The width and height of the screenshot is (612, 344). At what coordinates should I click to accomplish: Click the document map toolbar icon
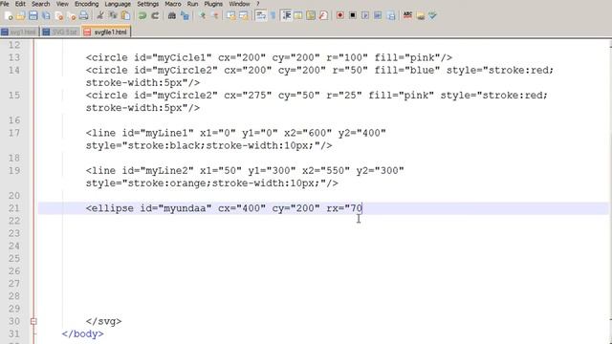pos(311,15)
